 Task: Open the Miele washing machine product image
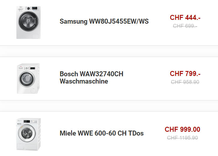tap(28, 134)
